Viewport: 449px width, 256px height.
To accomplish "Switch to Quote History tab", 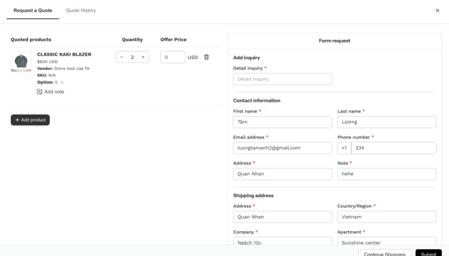I will click(x=81, y=11).
